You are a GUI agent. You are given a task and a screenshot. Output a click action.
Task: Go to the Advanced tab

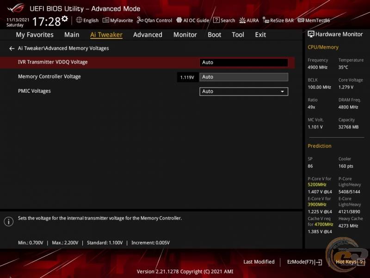[148, 35]
